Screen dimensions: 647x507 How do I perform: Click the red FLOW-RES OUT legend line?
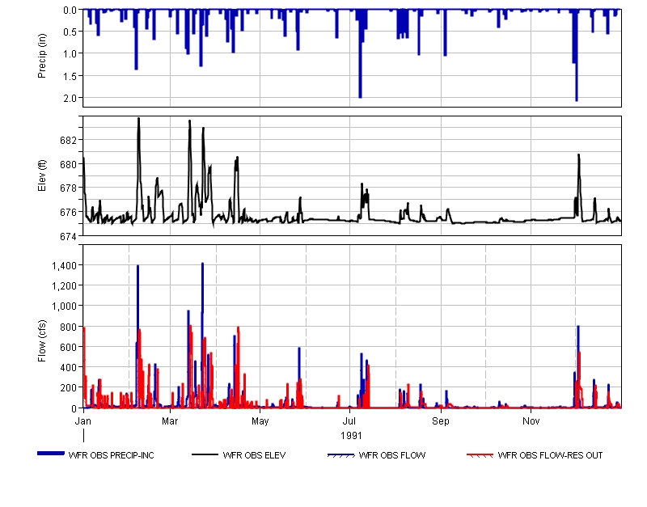point(480,455)
